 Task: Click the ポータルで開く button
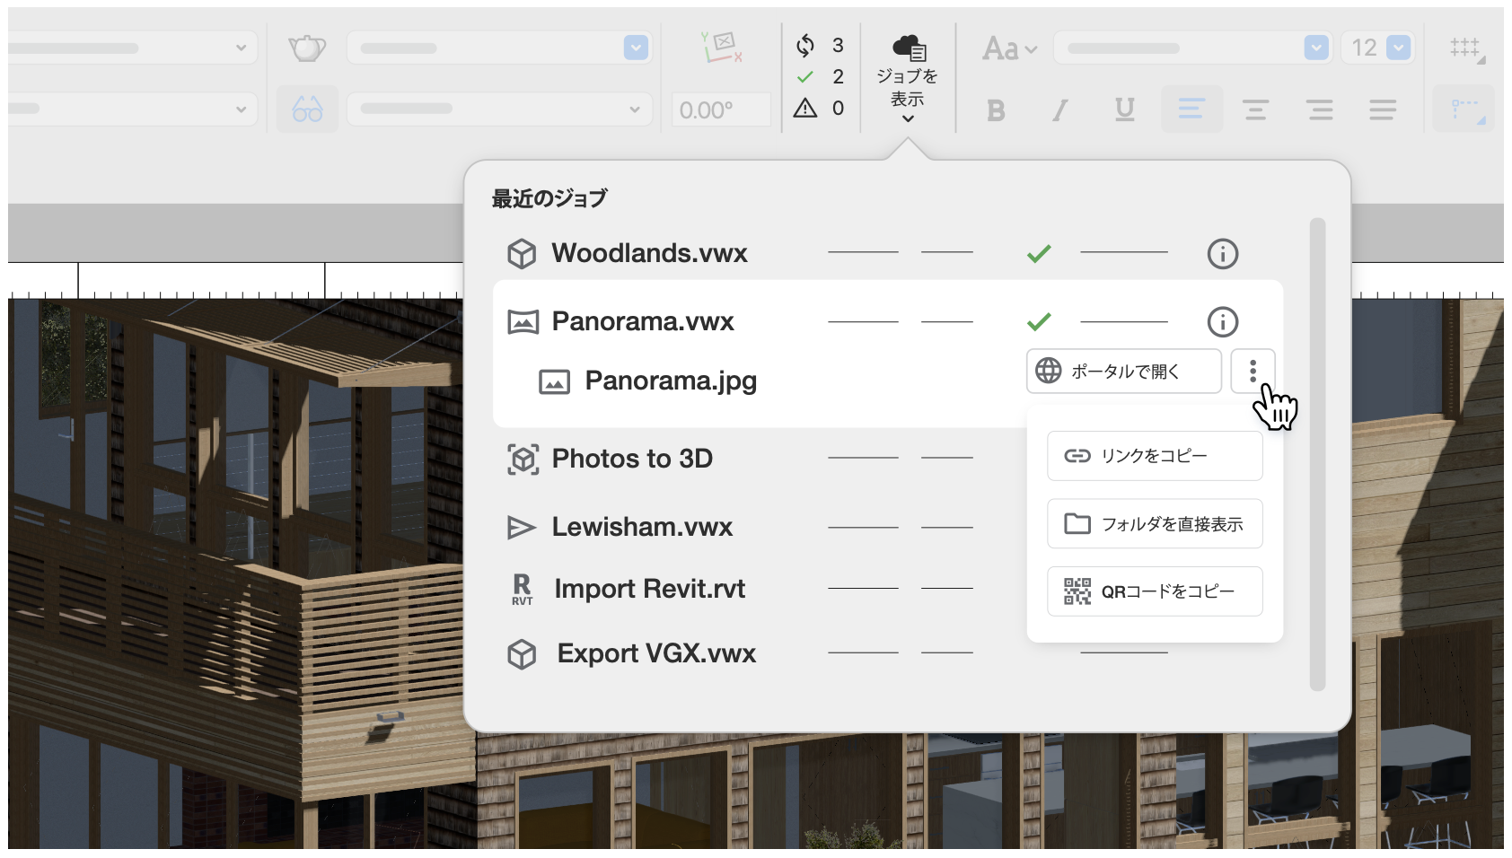point(1123,371)
